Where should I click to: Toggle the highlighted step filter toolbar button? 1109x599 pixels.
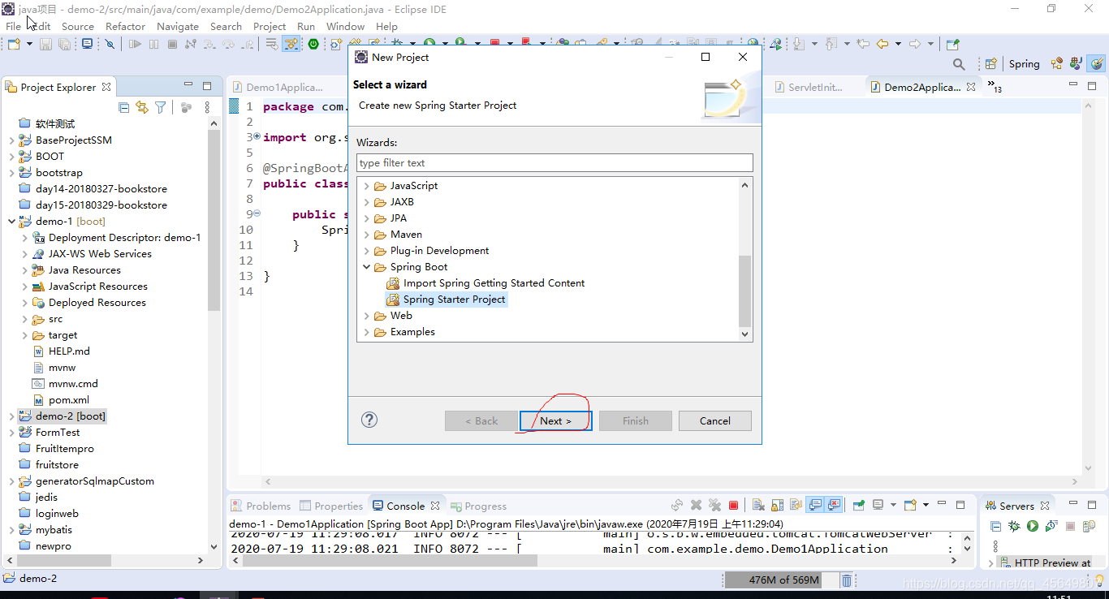291,44
